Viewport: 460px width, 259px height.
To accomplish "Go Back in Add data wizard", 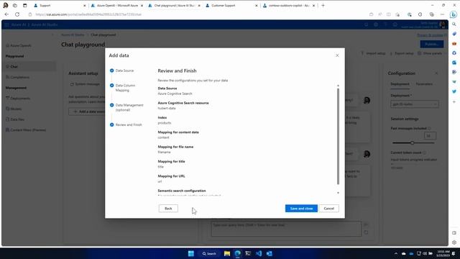I will pos(168,209).
